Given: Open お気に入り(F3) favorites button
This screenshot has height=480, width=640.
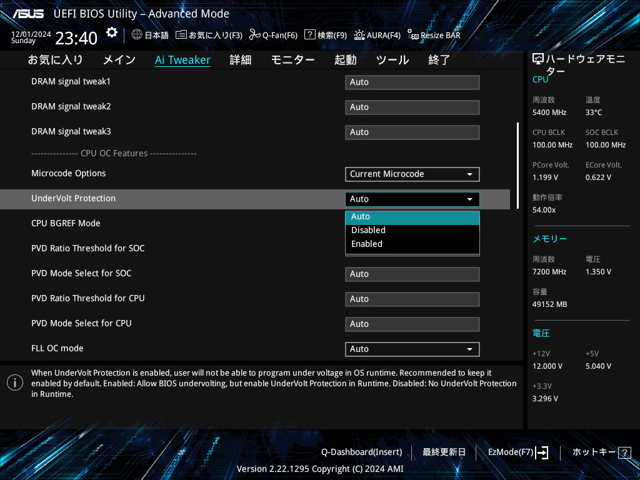Looking at the screenshot, I should (209, 35).
